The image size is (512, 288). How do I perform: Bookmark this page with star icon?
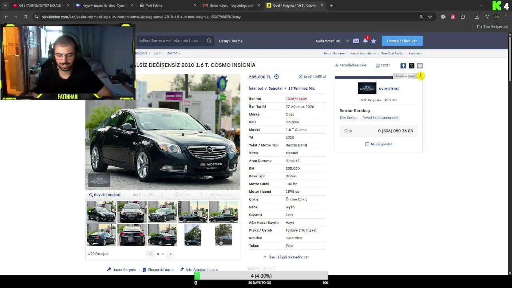coord(430,17)
